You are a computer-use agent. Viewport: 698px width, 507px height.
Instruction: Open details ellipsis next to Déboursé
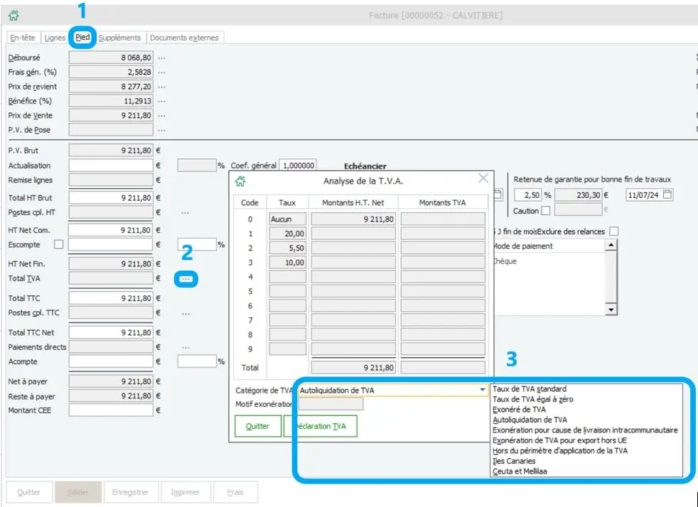(x=161, y=58)
